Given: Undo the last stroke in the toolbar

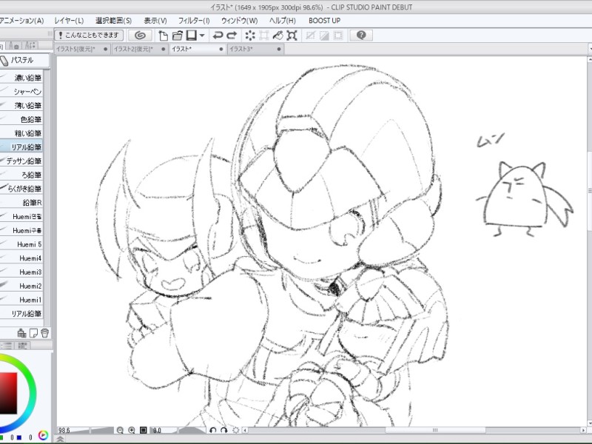Looking at the screenshot, I should coord(218,36).
